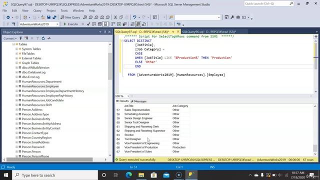Click the Save file icon

coord(49,17)
